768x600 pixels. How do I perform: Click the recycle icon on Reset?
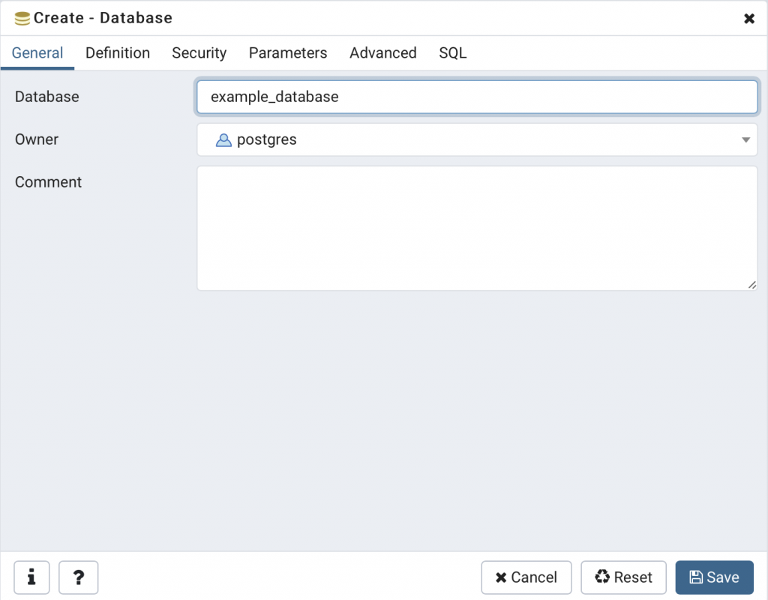pos(602,577)
